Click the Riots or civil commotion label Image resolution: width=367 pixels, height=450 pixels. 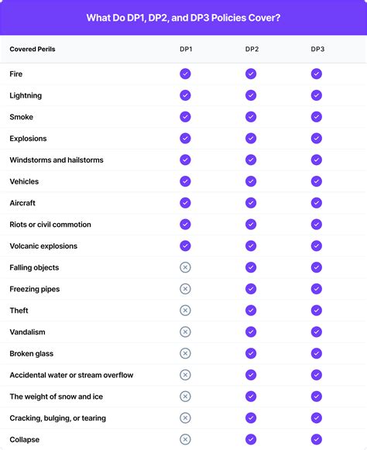click(50, 225)
